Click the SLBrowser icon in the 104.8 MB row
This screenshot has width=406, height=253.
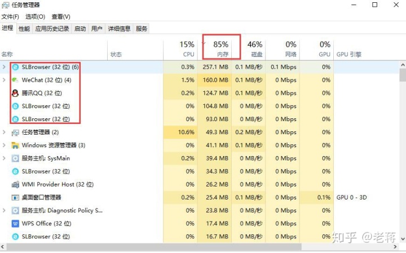pos(16,106)
